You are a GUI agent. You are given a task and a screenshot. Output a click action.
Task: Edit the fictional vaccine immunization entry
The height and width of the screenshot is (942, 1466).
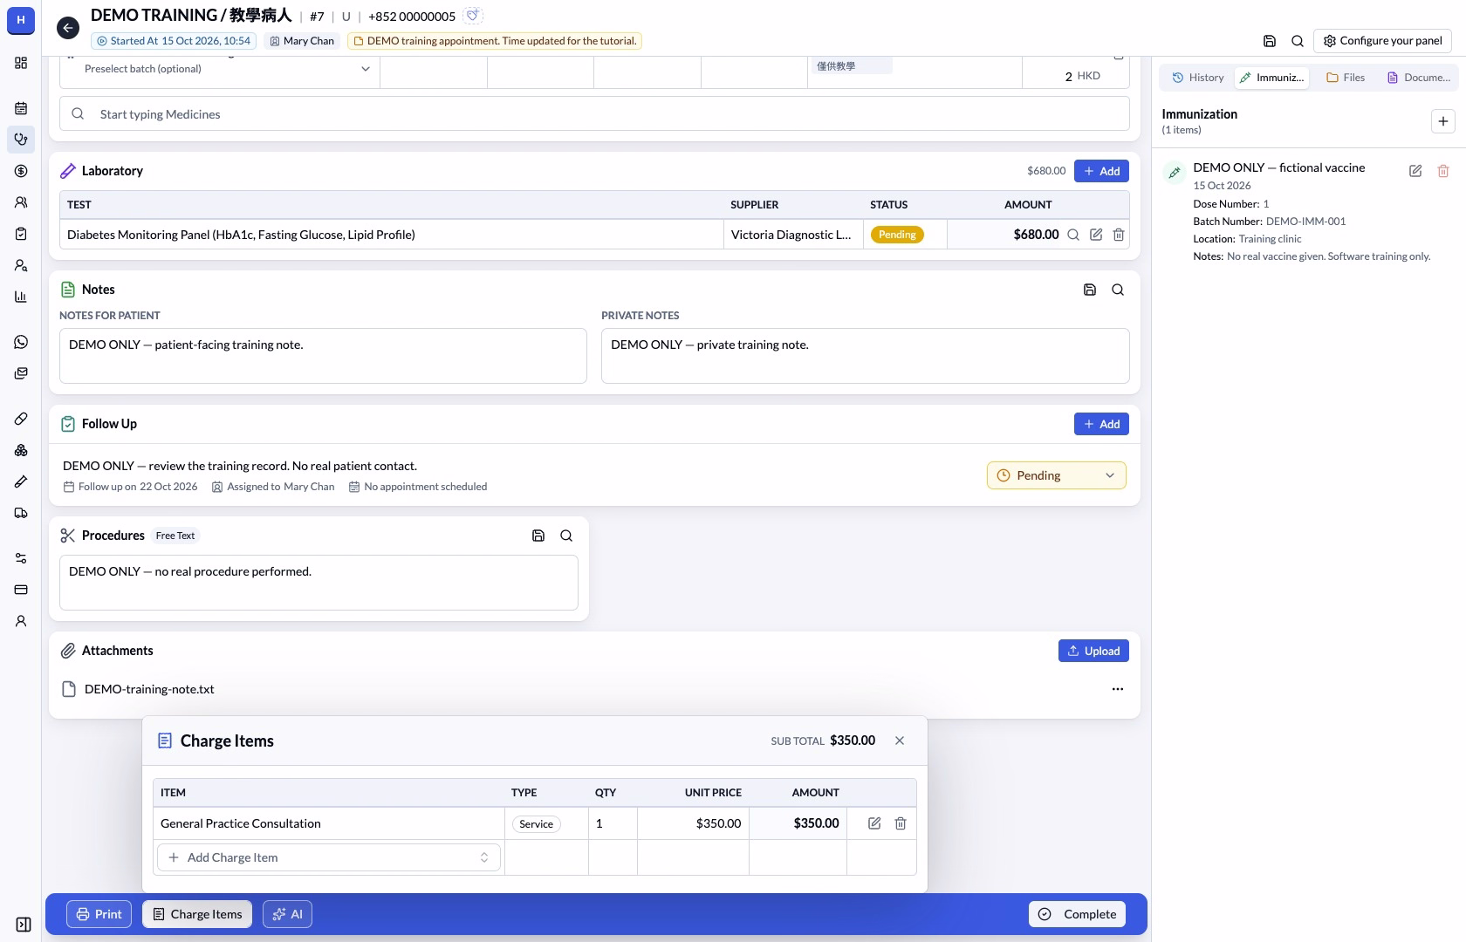[x=1415, y=171]
